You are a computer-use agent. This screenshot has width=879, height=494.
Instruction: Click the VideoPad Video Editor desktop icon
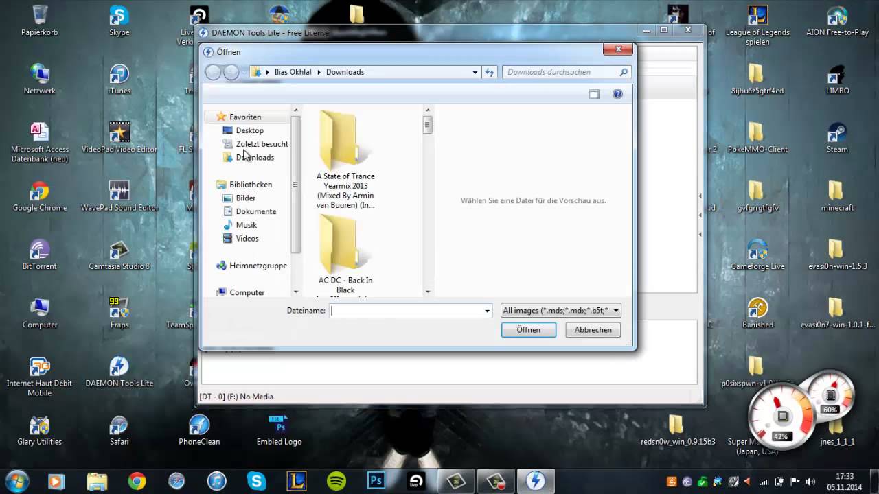[x=119, y=138]
